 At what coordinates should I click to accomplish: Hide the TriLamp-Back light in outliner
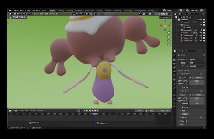point(201,35)
